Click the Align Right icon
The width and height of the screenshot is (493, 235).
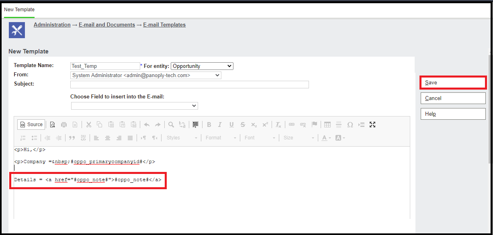click(x=119, y=138)
